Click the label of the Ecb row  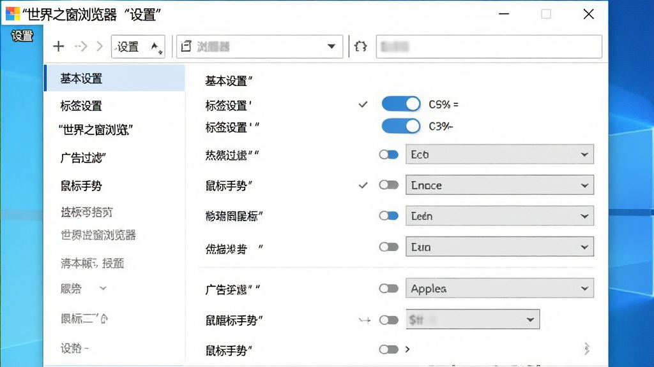pyautogui.click(x=232, y=155)
